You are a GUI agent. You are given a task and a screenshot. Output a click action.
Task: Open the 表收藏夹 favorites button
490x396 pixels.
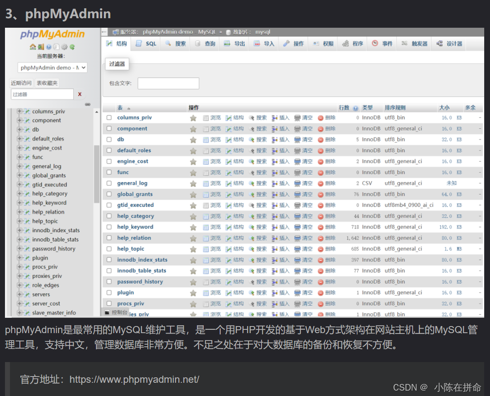47,83
